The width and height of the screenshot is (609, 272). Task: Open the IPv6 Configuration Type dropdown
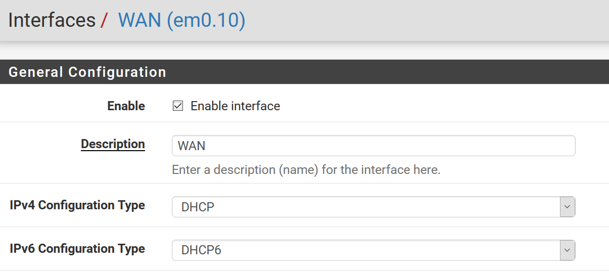point(373,250)
